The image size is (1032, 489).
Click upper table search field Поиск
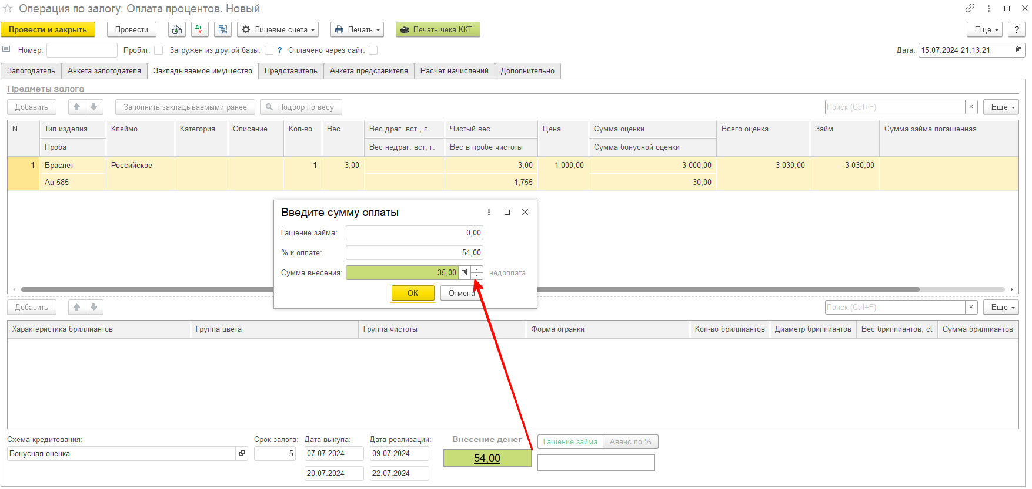click(x=895, y=107)
